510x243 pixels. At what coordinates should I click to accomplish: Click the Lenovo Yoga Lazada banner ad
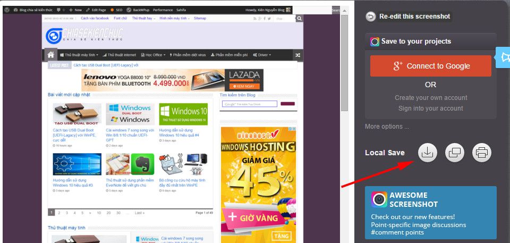[172, 80]
